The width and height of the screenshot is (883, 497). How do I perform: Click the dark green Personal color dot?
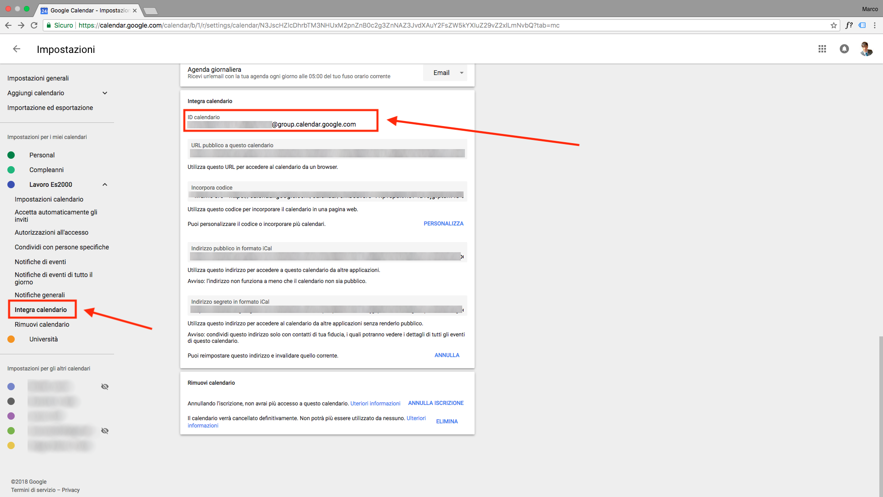(x=11, y=155)
